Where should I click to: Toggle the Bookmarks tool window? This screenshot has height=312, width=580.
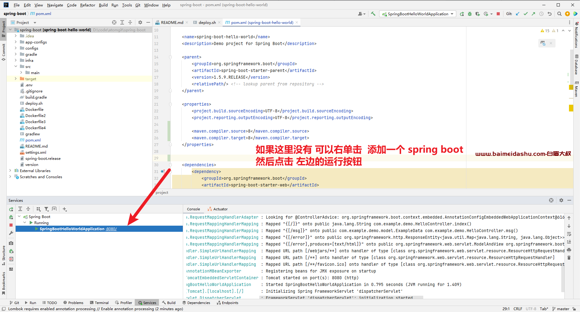click(x=3, y=283)
